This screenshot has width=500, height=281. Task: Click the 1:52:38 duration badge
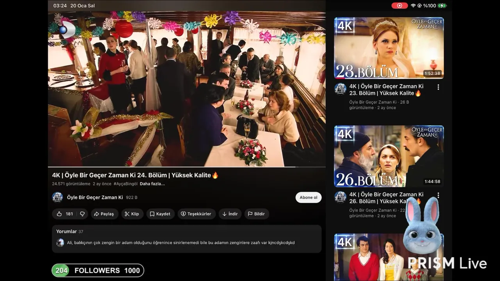pyautogui.click(x=432, y=73)
